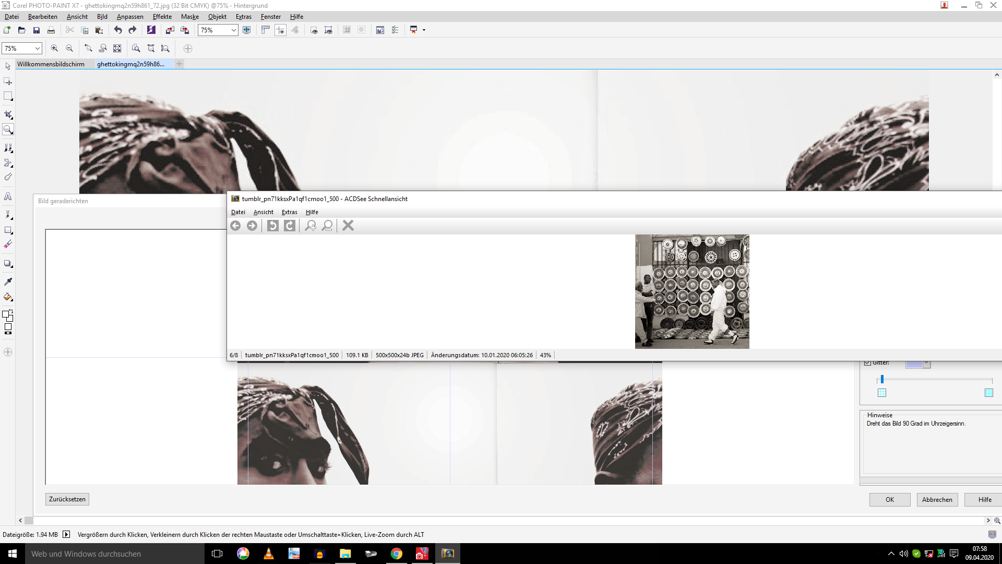The height and width of the screenshot is (564, 1002).
Task: Open Google Chrome from the taskbar
Action: [x=397, y=554]
